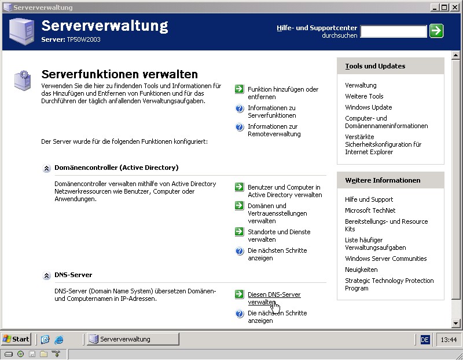Image resolution: width=463 pixels, height=360 pixels.
Task: Click the hard disk status icon
Action: coord(9,354)
